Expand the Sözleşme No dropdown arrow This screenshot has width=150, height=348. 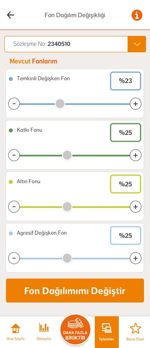coord(137,44)
